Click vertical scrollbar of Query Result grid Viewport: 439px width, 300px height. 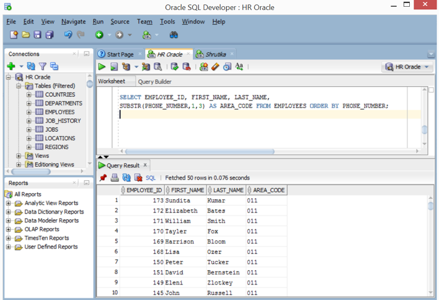[x=430, y=206]
